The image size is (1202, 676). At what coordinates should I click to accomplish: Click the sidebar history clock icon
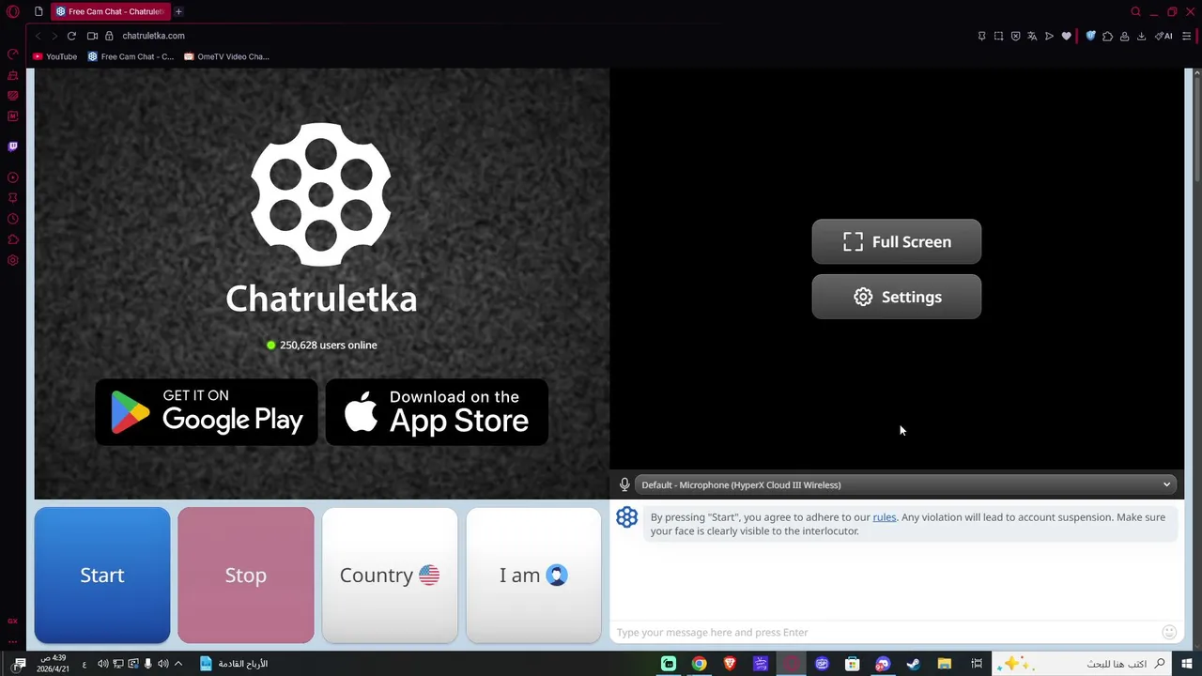pos(12,219)
